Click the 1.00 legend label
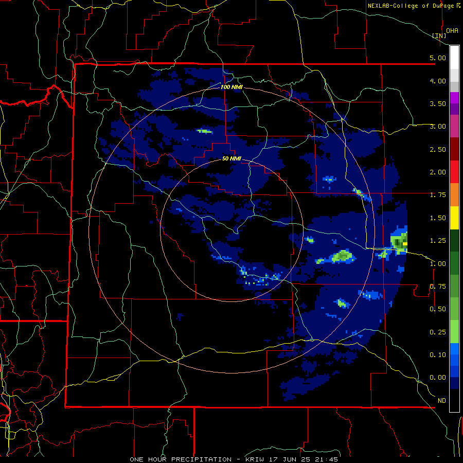Image resolution: width=463 pixels, height=463 pixels. 438,264
